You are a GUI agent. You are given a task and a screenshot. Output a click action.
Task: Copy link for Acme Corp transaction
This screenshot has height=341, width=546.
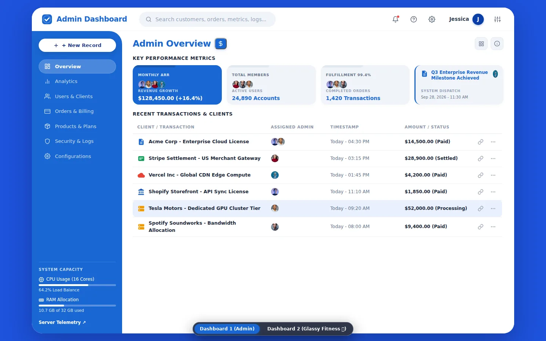(x=480, y=142)
